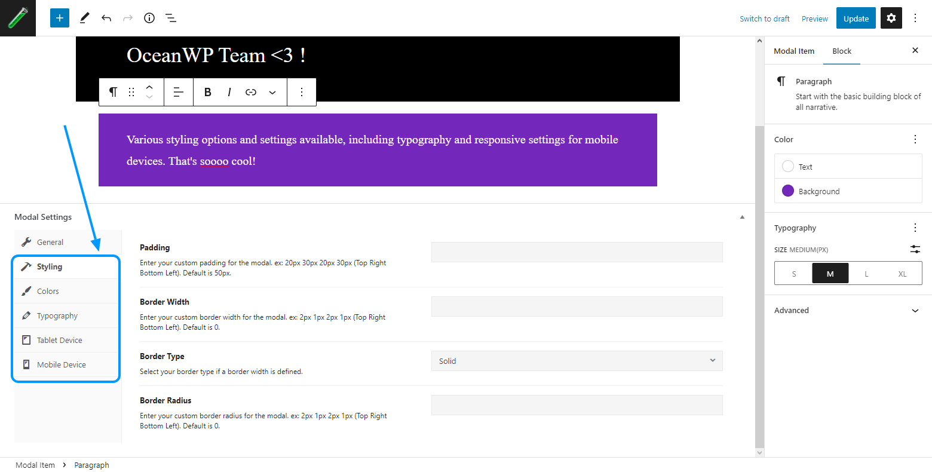The width and height of the screenshot is (932, 472).
Task: Open the List View icon
Action: [x=171, y=18]
